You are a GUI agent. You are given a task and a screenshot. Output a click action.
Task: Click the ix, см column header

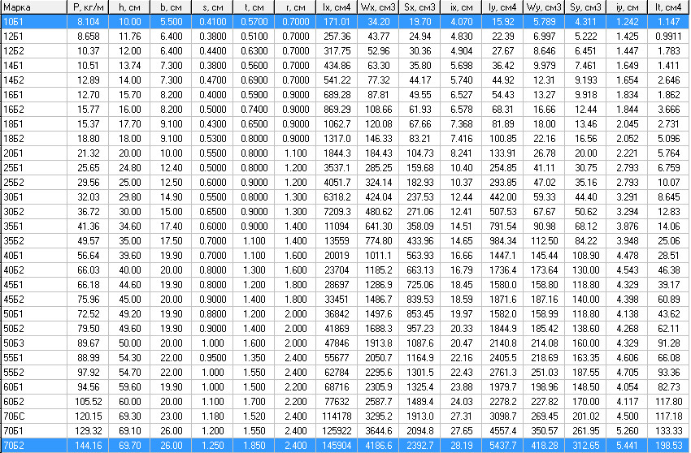pyautogui.click(x=460, y=7)
